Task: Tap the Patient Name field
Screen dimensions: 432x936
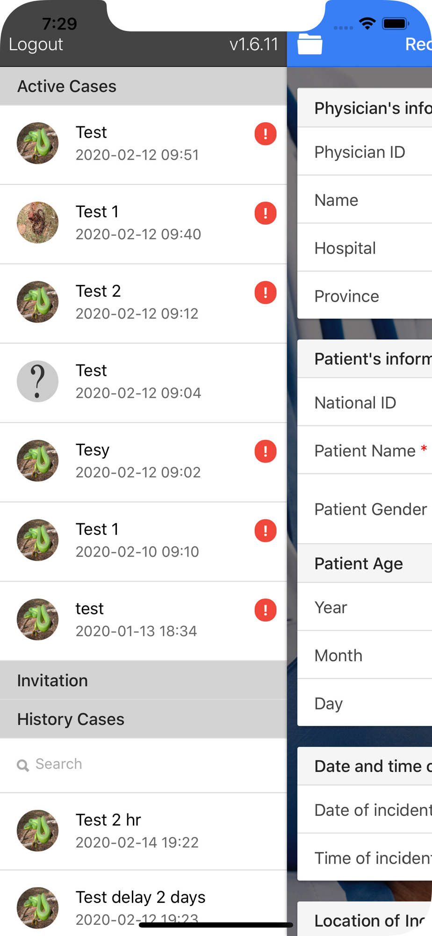Action: (x=365, y=451)
